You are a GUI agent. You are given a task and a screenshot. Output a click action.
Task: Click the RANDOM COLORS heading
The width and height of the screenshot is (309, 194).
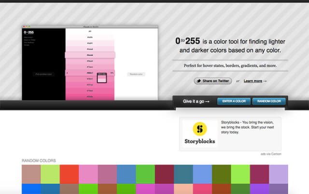[x=39, y=161]
